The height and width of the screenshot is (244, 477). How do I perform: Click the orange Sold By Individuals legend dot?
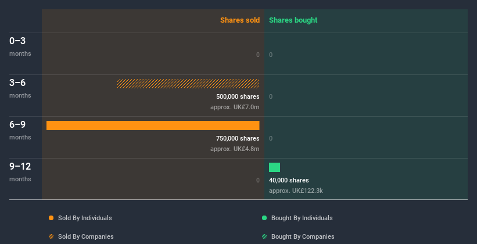51,218
